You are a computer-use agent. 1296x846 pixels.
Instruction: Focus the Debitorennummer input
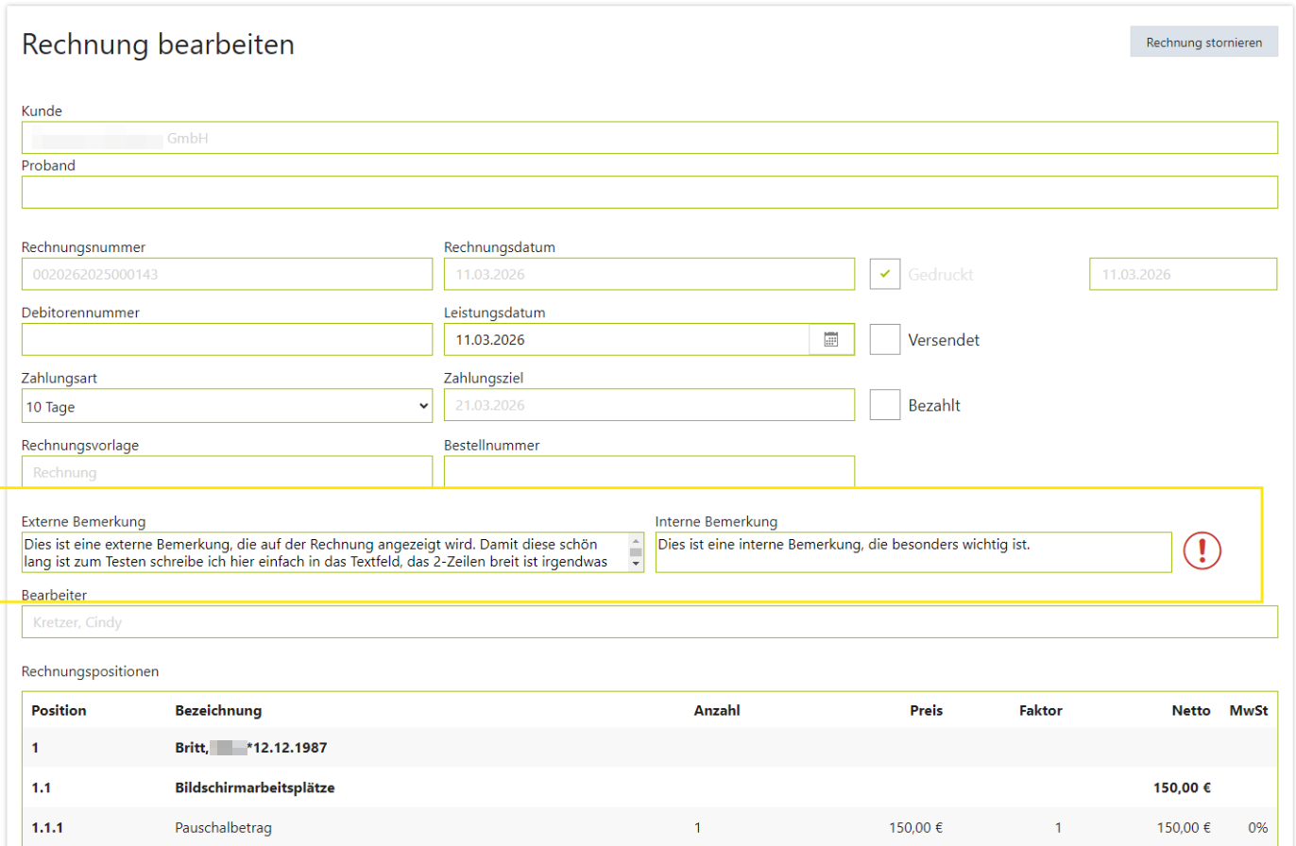point(227,339)
